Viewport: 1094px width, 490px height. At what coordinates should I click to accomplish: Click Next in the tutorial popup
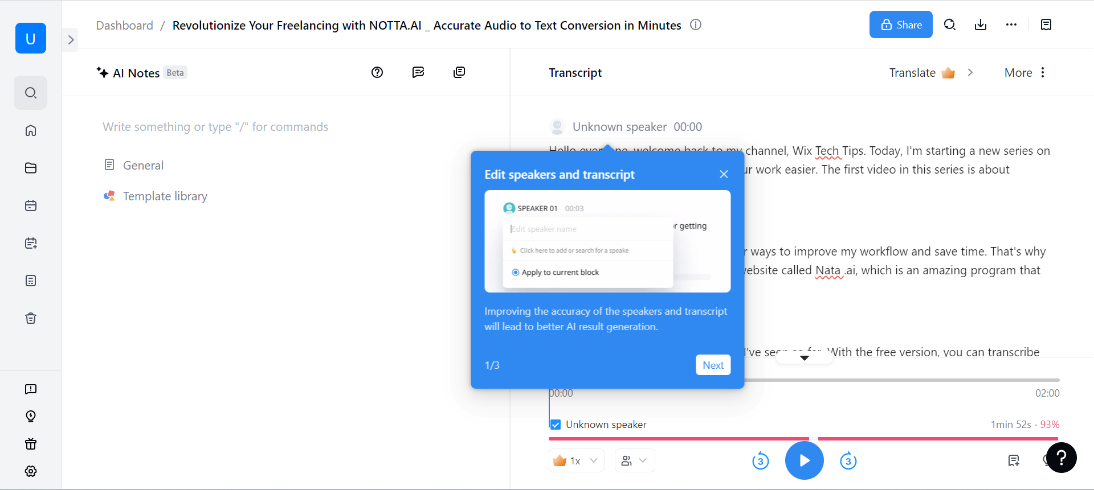[x=713, y=365]
